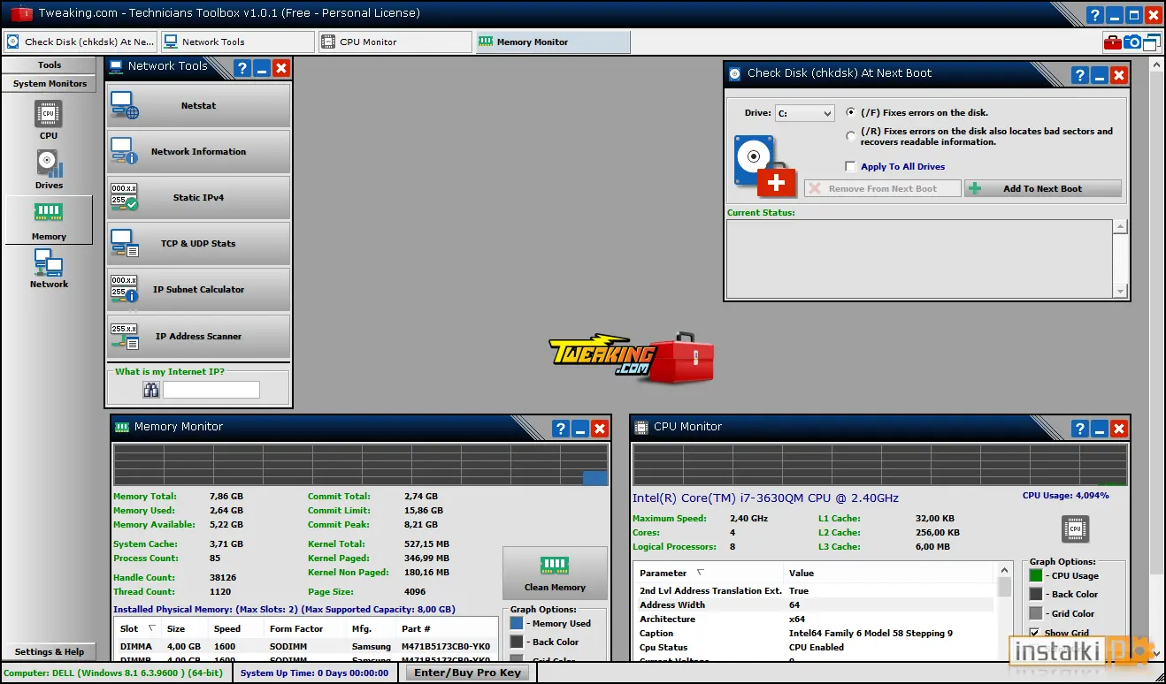Switch to the Network Tools tab
Image resolution: width=1166 pixels, height=684 pixels.
pyautogui.click(x=237, y=42)
